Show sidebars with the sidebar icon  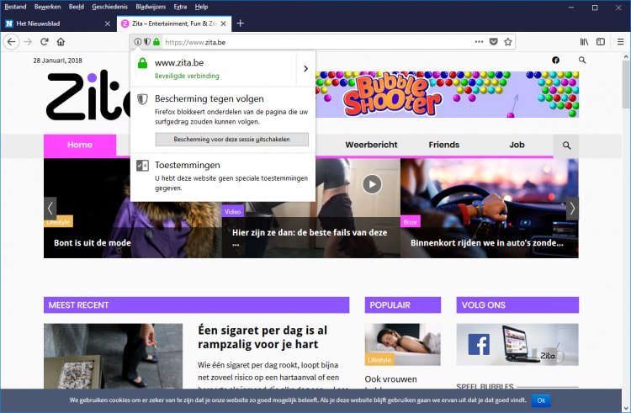point(601,42)
